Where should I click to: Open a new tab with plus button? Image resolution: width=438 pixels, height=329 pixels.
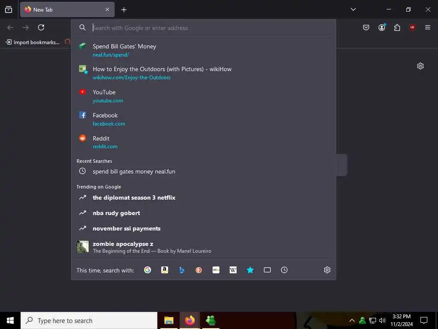(x=124, y=10)
